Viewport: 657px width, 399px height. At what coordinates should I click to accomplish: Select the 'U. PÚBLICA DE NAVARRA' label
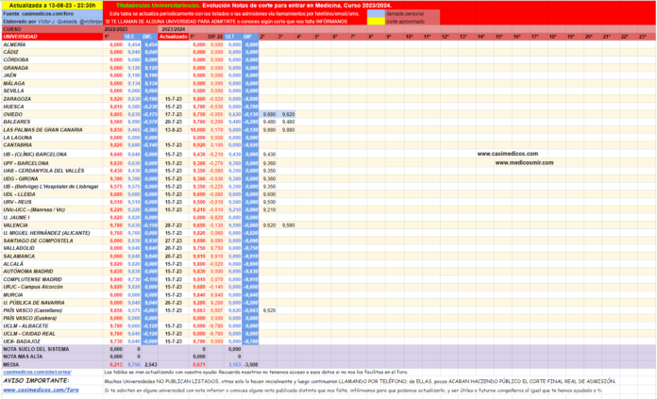(x=34, y=303)
